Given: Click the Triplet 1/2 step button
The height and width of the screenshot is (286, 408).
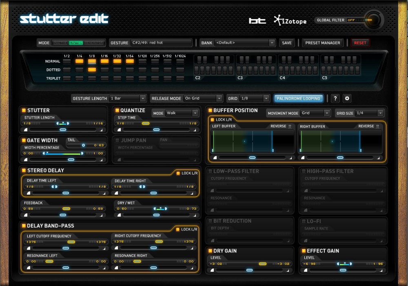Looking at the screenshot, I should click(x=67, y=78).
